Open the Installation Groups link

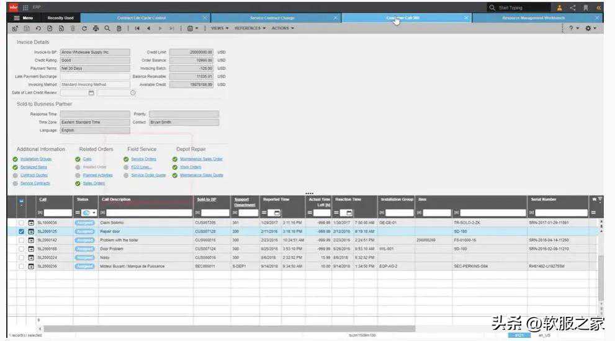(x=36, y=159)
